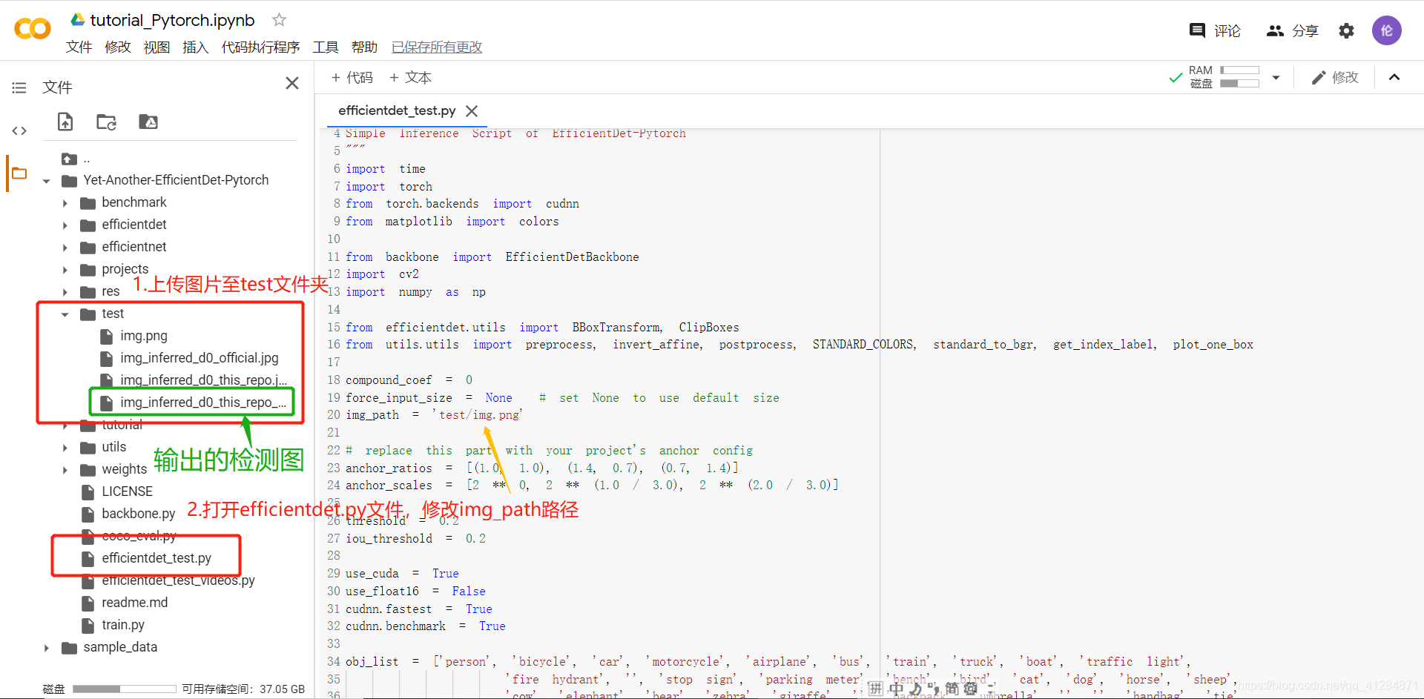The image size is (1424, 699).
Task: Select the efficientdet_test.py editor tab
Action: (x=397, y=110)
